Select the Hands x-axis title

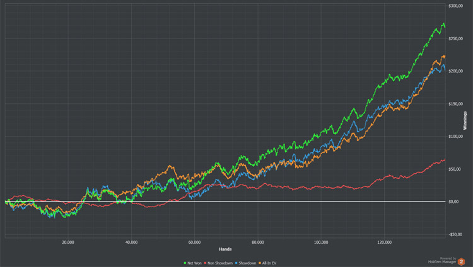click(x=226, y=249)
